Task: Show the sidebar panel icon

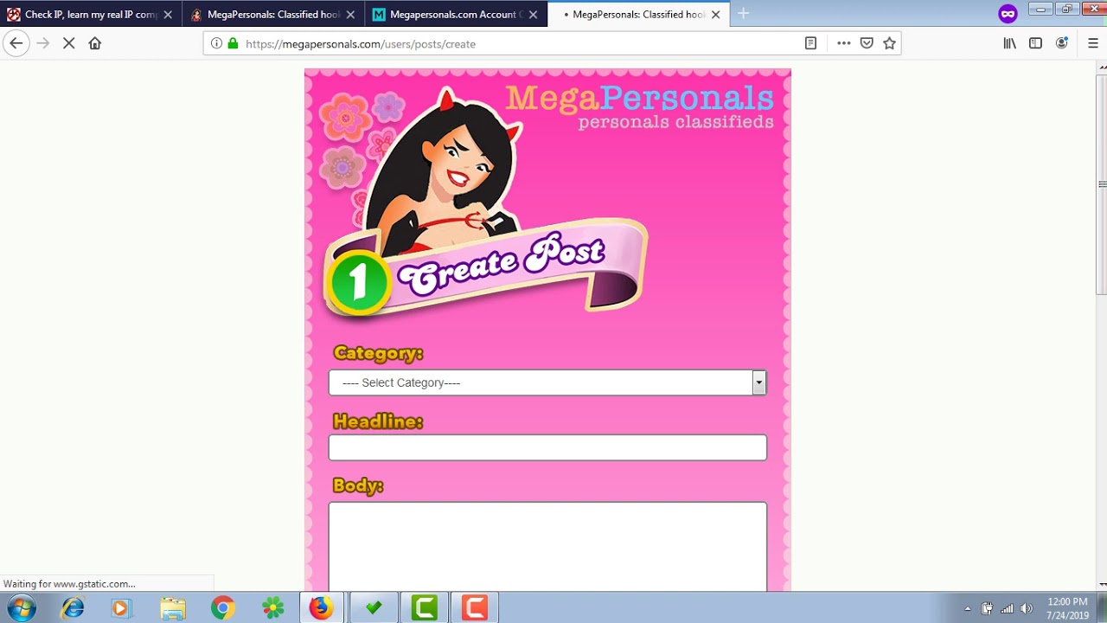Action: click(x=1035, y=43)
